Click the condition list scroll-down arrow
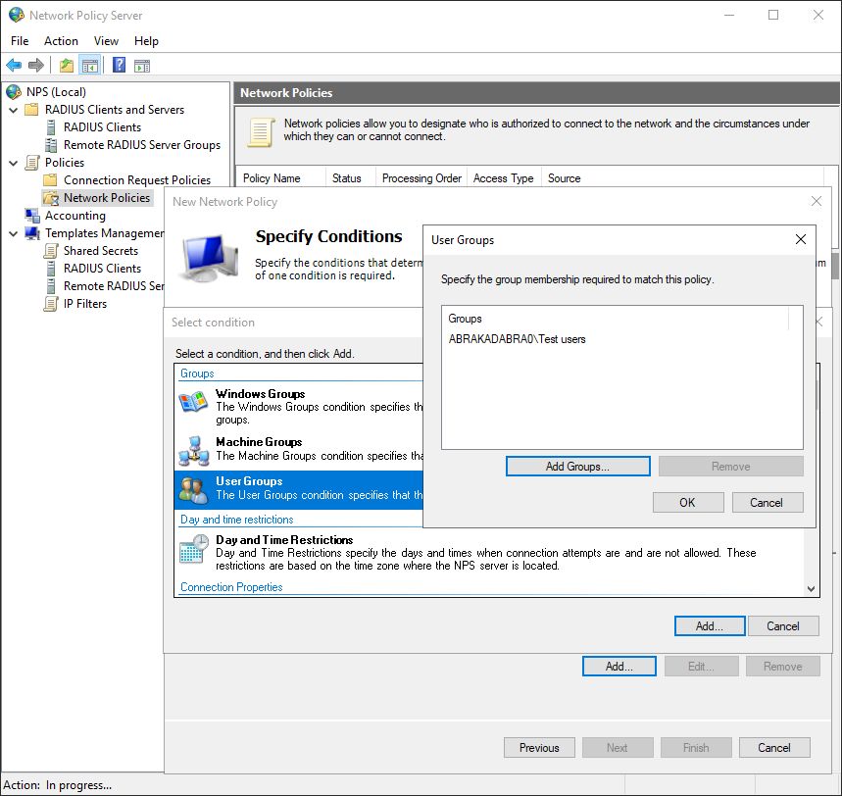 click(x=811, y=589)
